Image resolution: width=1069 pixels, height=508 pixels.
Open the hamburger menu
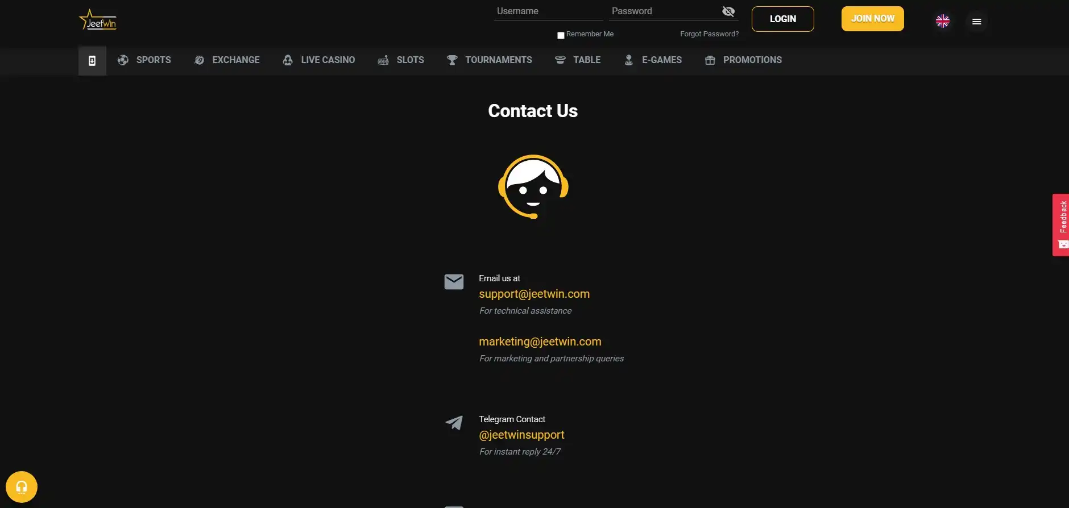[976, 22]
